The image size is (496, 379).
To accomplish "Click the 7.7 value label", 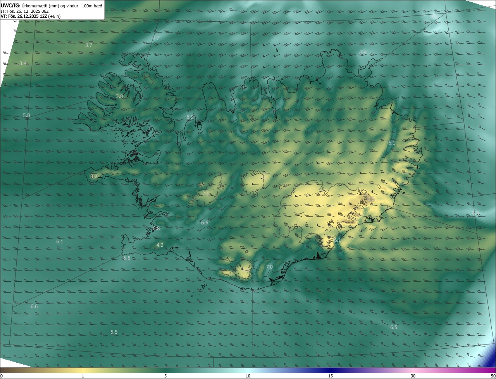I will tap(156, 38).
